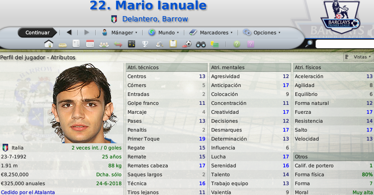Open the Vistas dropdown
Screen dimensions: 374x195
[359, 57]
